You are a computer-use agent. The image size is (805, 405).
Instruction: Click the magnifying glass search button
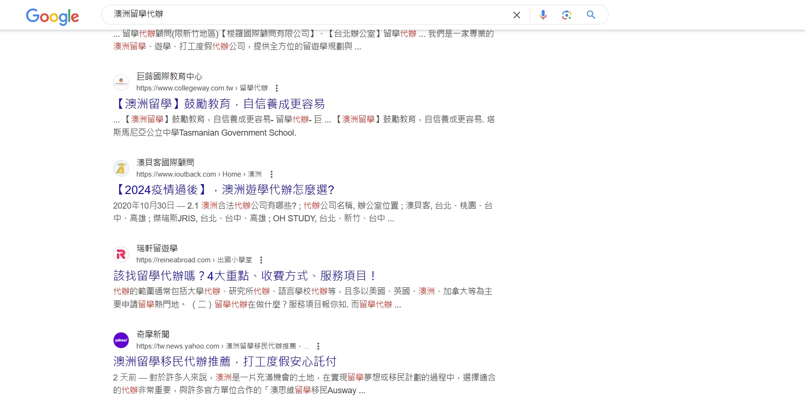click(591, 15)
